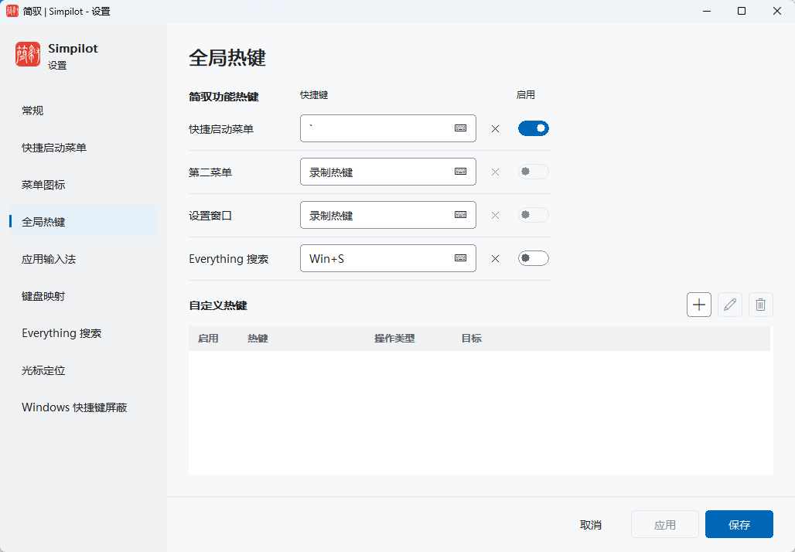Minimize the Simpilot settings window
795x552 pixels.
706,11
